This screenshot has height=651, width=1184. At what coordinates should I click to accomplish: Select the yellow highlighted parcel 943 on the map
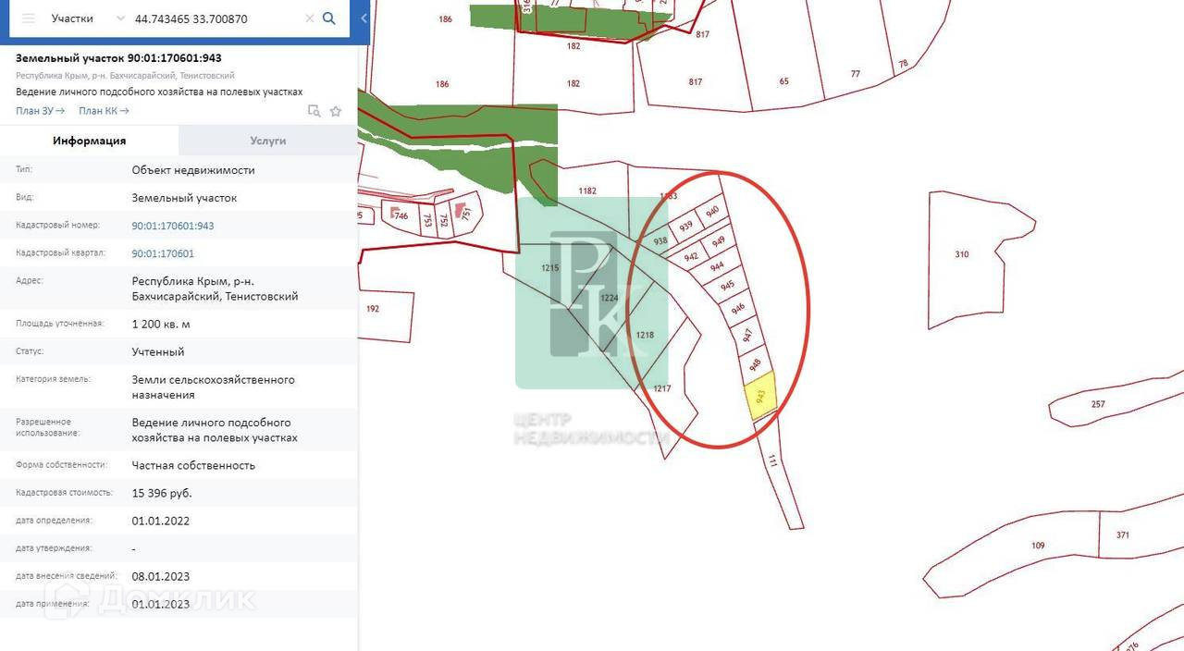pyautogui.click(x=760, y=396)
